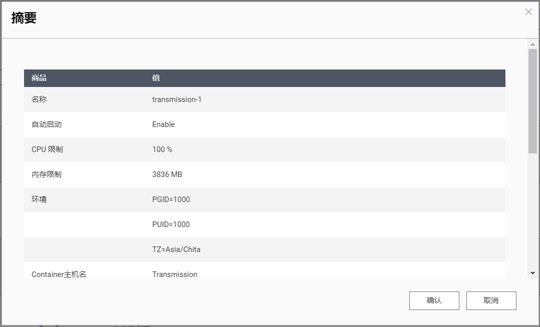Viewport: 540px width, 327px height.
Task: Click the 取消 button
Action: [x=491, y=300]
